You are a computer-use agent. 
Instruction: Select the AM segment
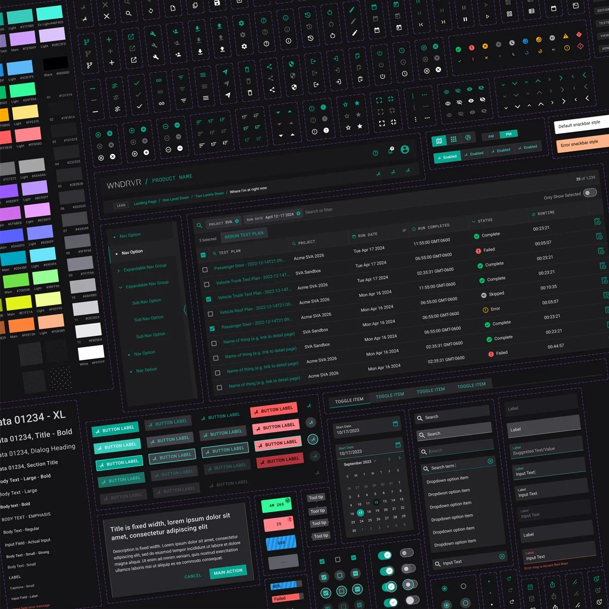click(491, 136)
